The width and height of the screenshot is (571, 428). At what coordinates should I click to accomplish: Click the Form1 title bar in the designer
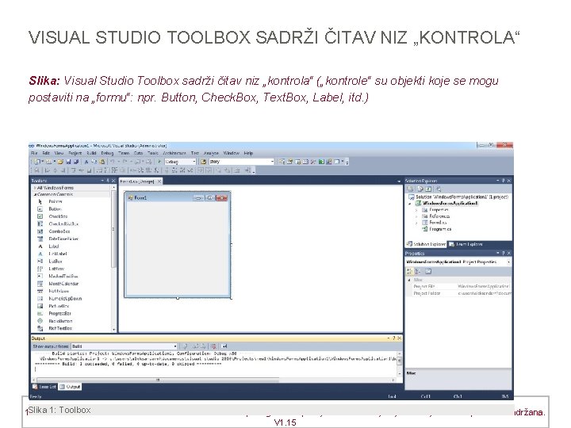pos(178,197)
